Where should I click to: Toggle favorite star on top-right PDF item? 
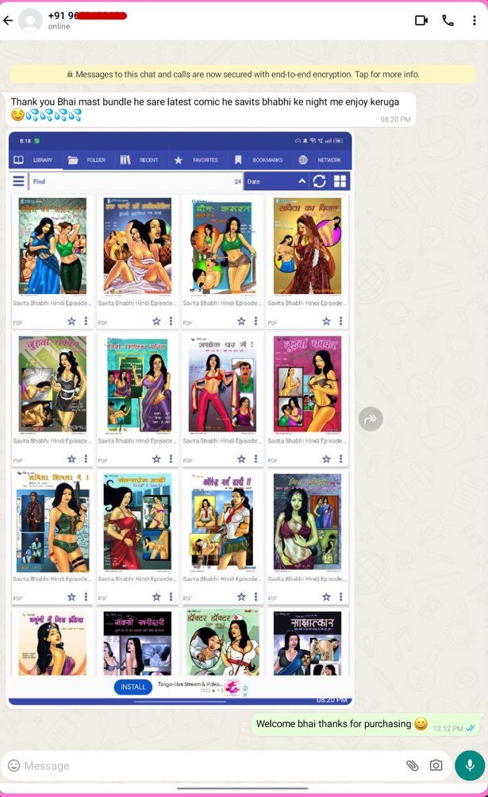click(x=326, y=321)
